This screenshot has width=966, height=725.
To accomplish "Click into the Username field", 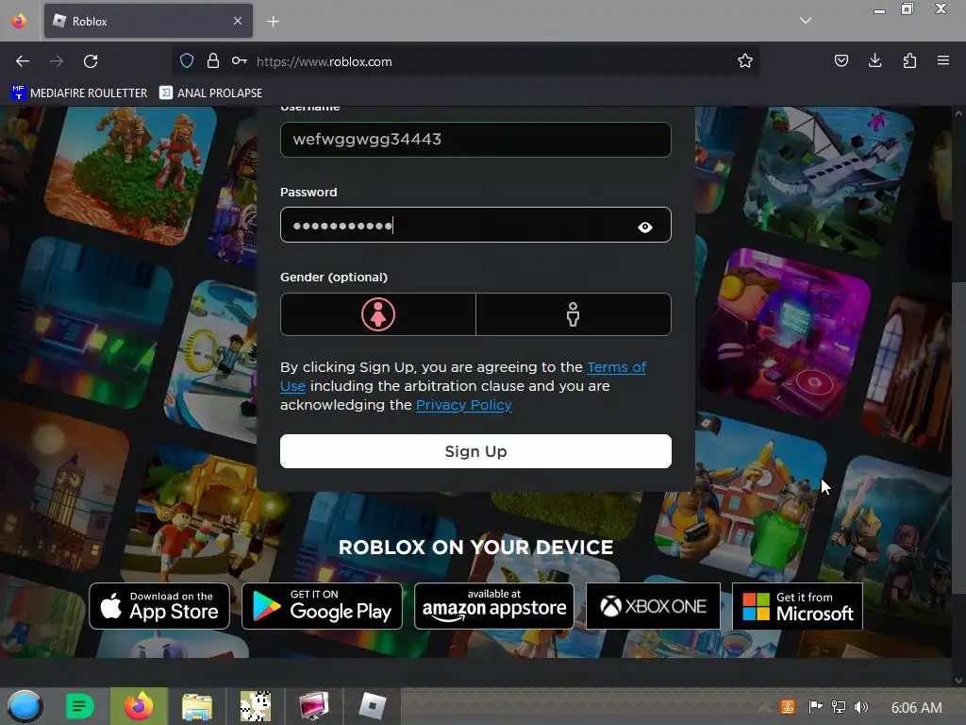I will (475, 140).
